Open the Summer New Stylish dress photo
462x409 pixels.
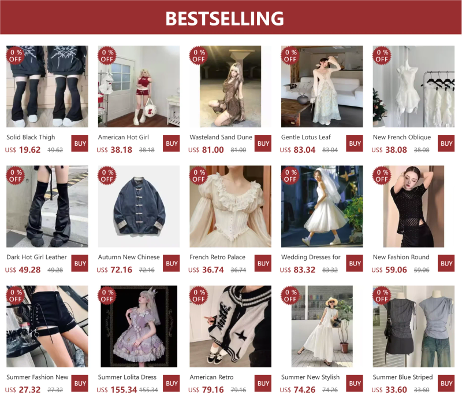point(322,326)
